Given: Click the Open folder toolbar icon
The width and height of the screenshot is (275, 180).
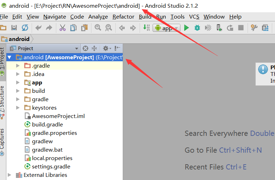Looking at the screenshot, I should [3, 28].
